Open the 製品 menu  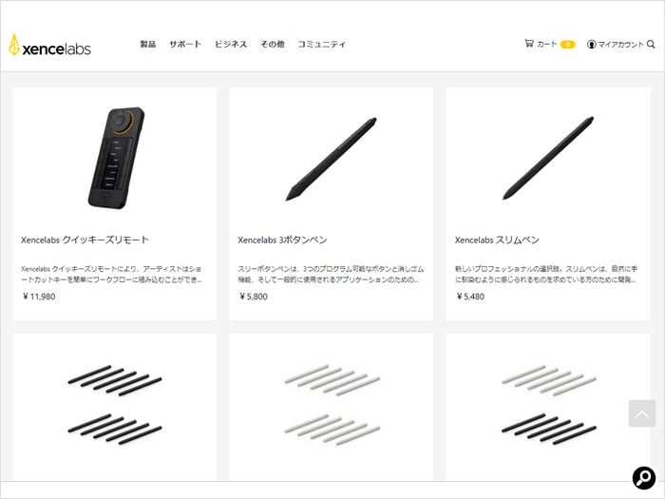148,44
